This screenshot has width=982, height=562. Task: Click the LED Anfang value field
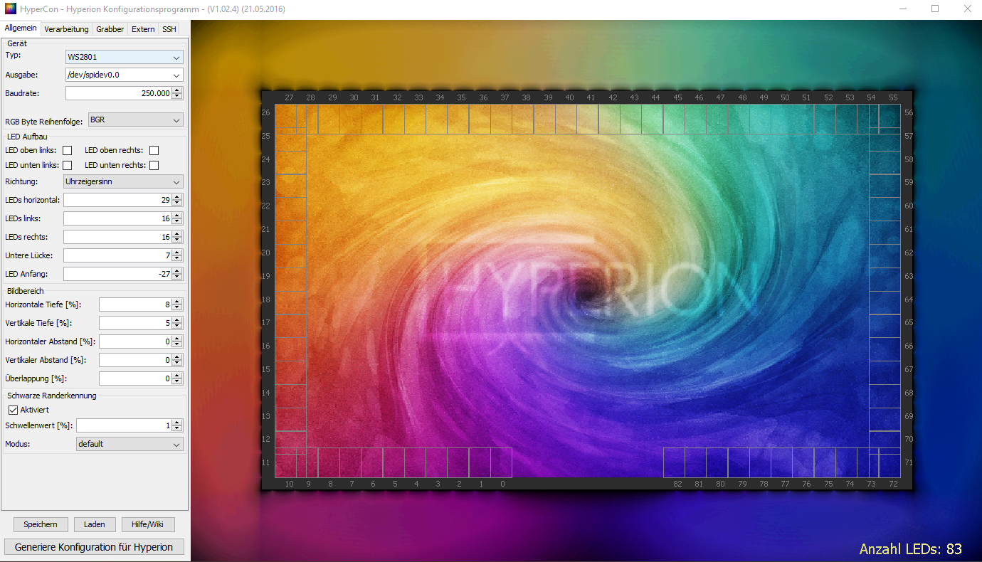[117, 274]
